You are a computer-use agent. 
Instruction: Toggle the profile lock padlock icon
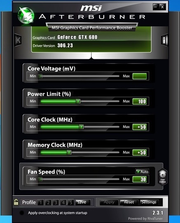click(x=16, y=202)
